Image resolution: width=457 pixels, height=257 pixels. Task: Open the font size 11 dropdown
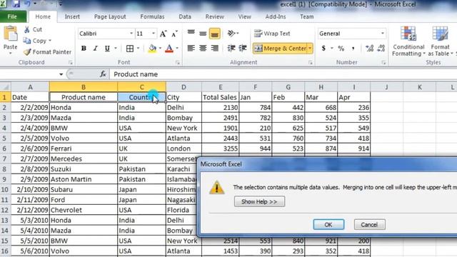pyautogui.click(x=154, y=34)
